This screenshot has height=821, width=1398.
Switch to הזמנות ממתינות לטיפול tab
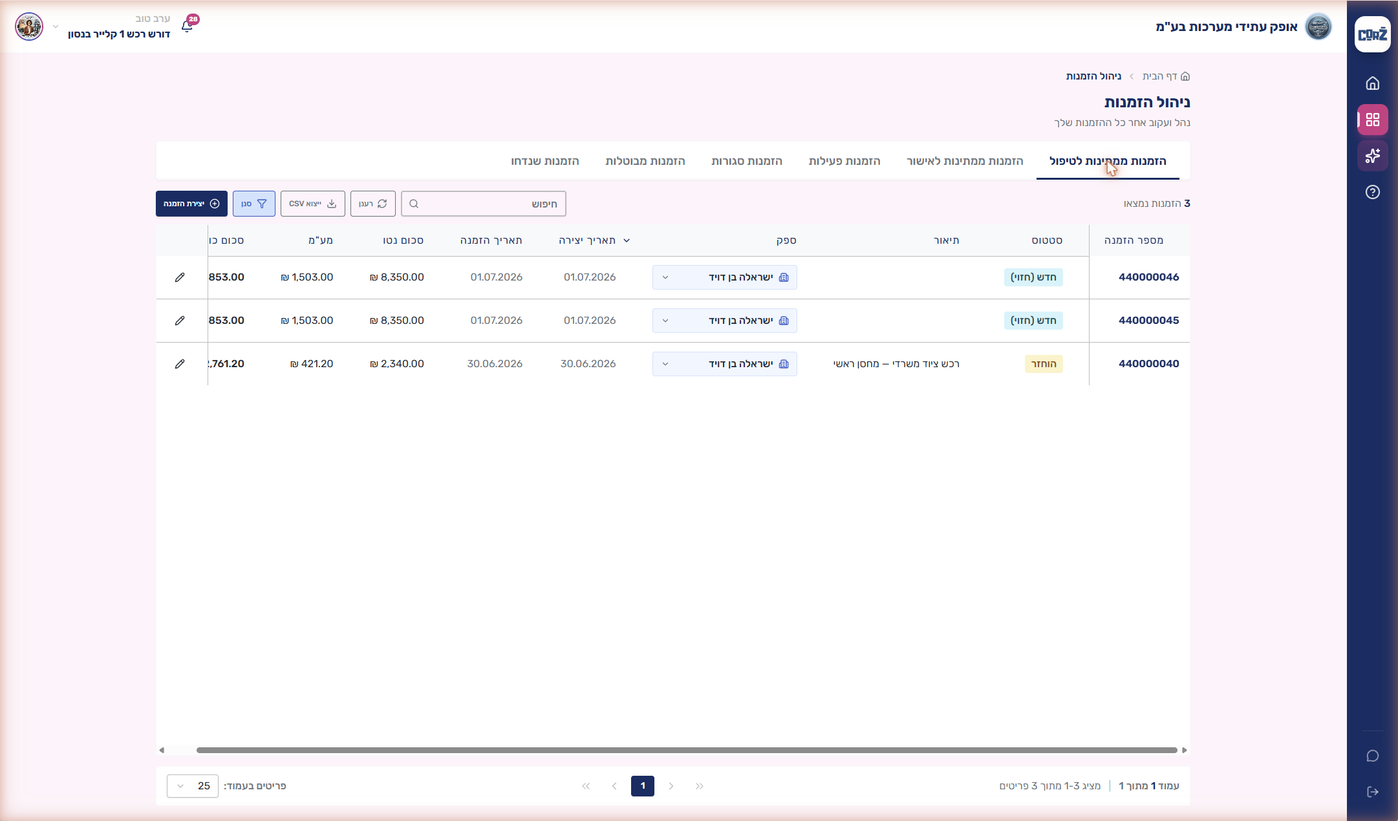(x=1108, y=161)
